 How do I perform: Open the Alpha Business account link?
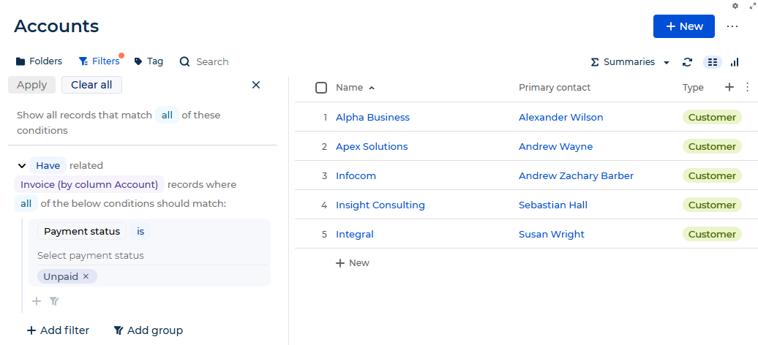pyautogui.click(x=372, y=117)
